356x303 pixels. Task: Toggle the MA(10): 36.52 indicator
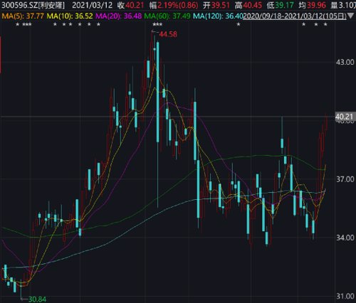[70, 16]
